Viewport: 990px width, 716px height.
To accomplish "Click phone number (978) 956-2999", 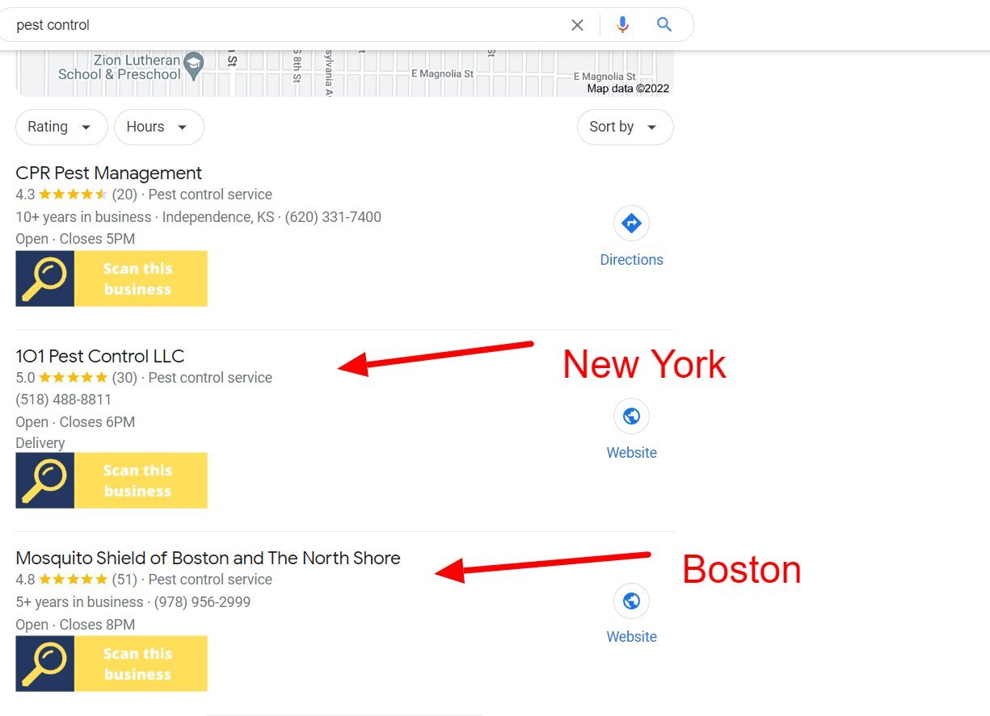I will click(202, 602).
